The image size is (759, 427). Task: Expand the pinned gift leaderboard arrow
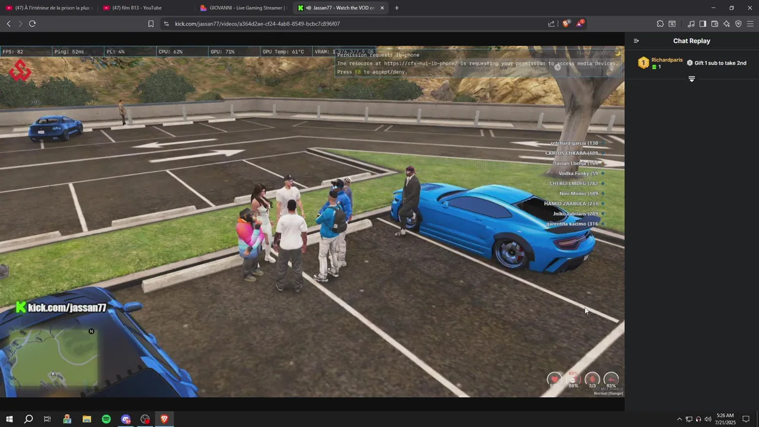[x=691, y=79]
